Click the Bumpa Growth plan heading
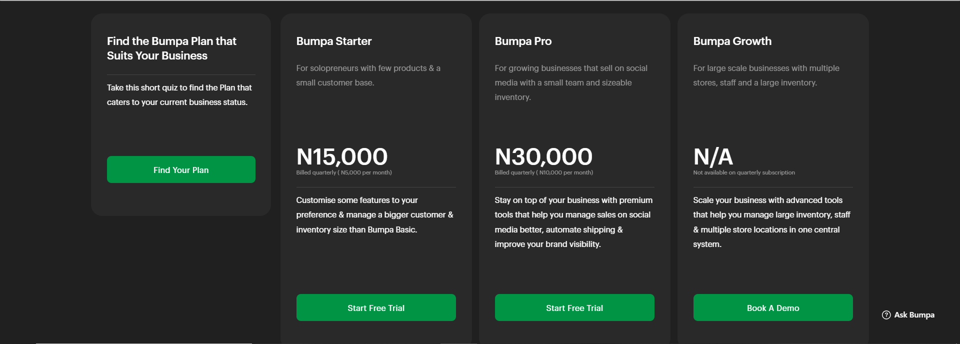The width and height of the screenshot is (960, 344). tap(732, 41)
